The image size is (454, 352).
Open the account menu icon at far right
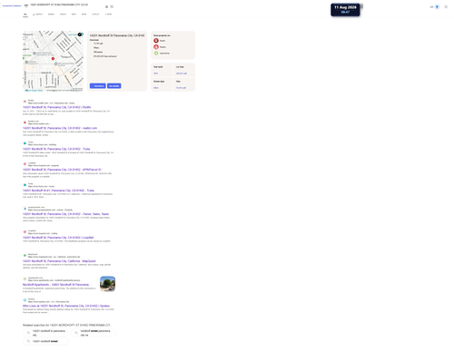point(446,6)
